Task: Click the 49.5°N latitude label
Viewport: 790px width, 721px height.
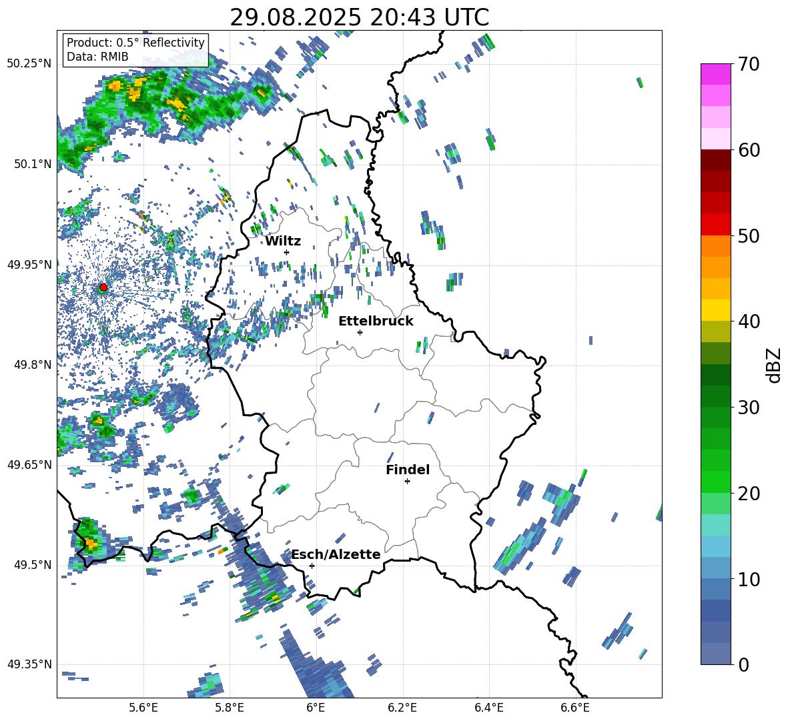Action: pos(33,564)
